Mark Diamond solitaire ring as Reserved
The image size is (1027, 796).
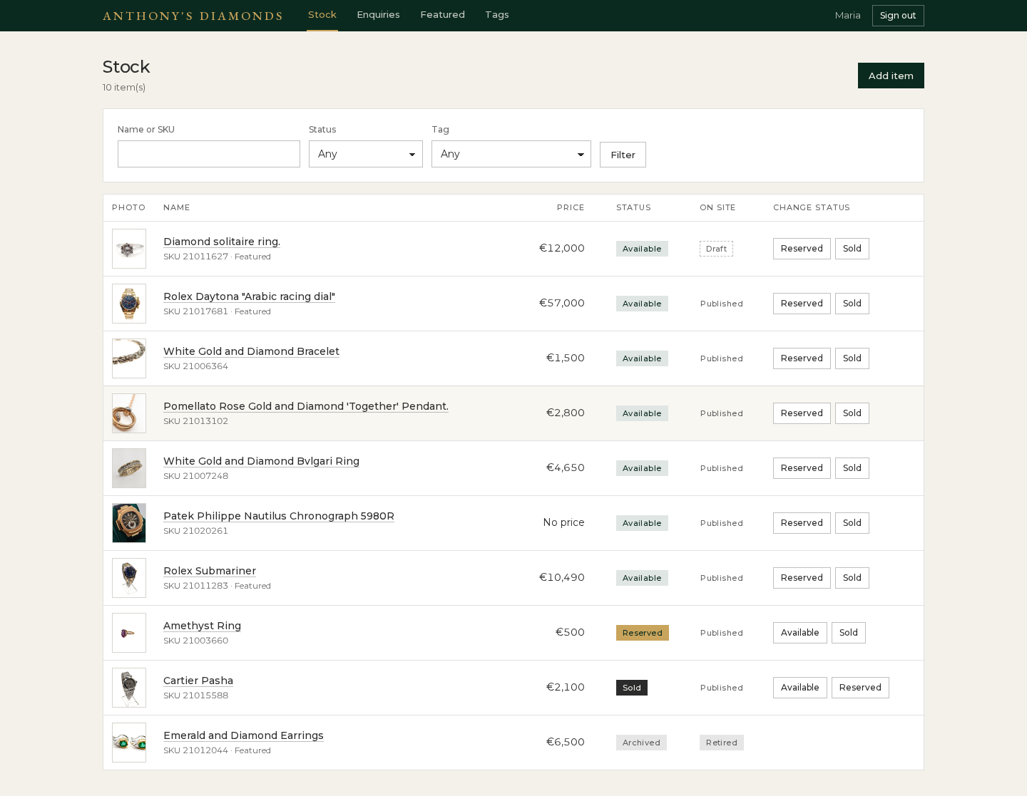pyautogui.click(x=802, y=249)
